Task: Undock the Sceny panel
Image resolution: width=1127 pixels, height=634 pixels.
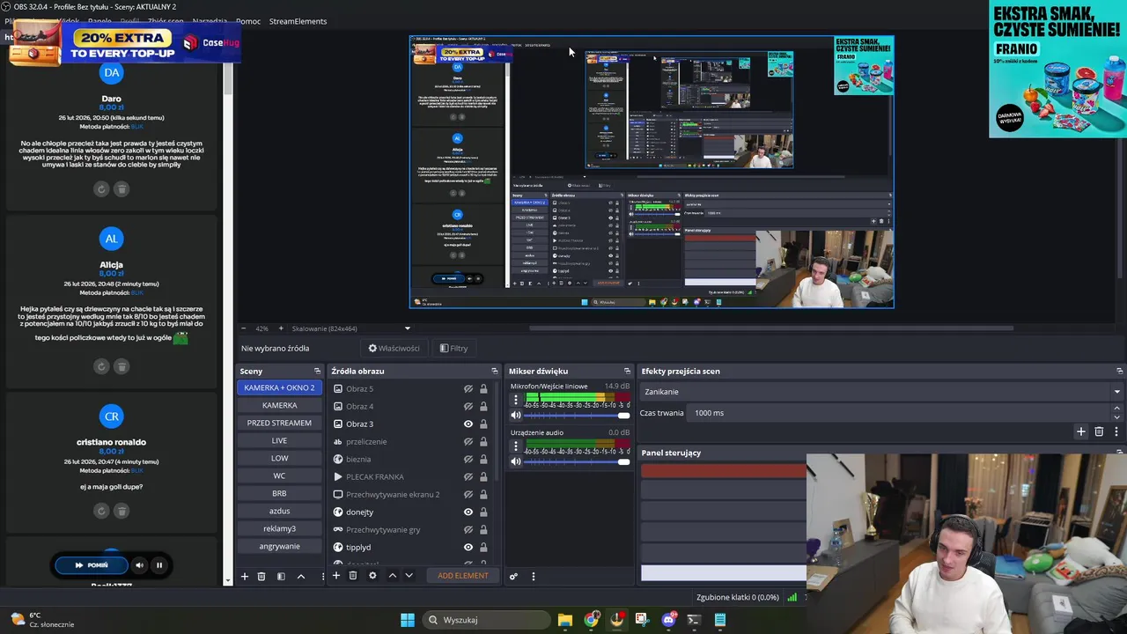Action: point(318,371)
